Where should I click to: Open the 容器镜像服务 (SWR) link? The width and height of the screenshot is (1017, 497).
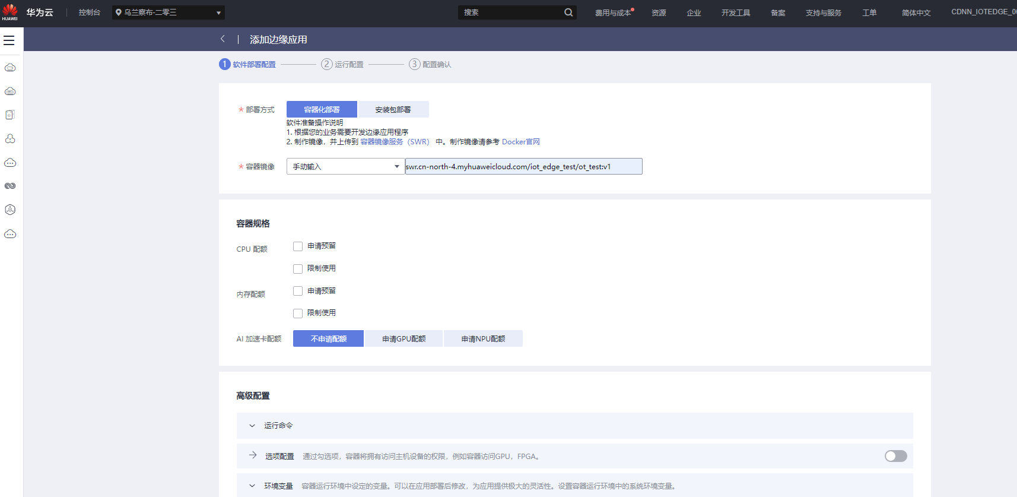pyautogui.click(x=395, y=142)
